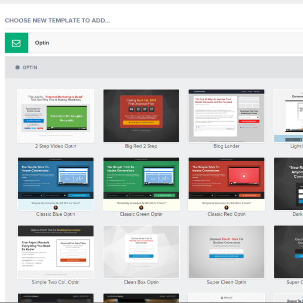This screenshot has width=303, height=303.
Task: Click the "2 Step Video Optin" label
Action: click(56, 146)
